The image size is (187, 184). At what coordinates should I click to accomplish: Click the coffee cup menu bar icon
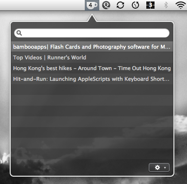click(x=92, y=5)
